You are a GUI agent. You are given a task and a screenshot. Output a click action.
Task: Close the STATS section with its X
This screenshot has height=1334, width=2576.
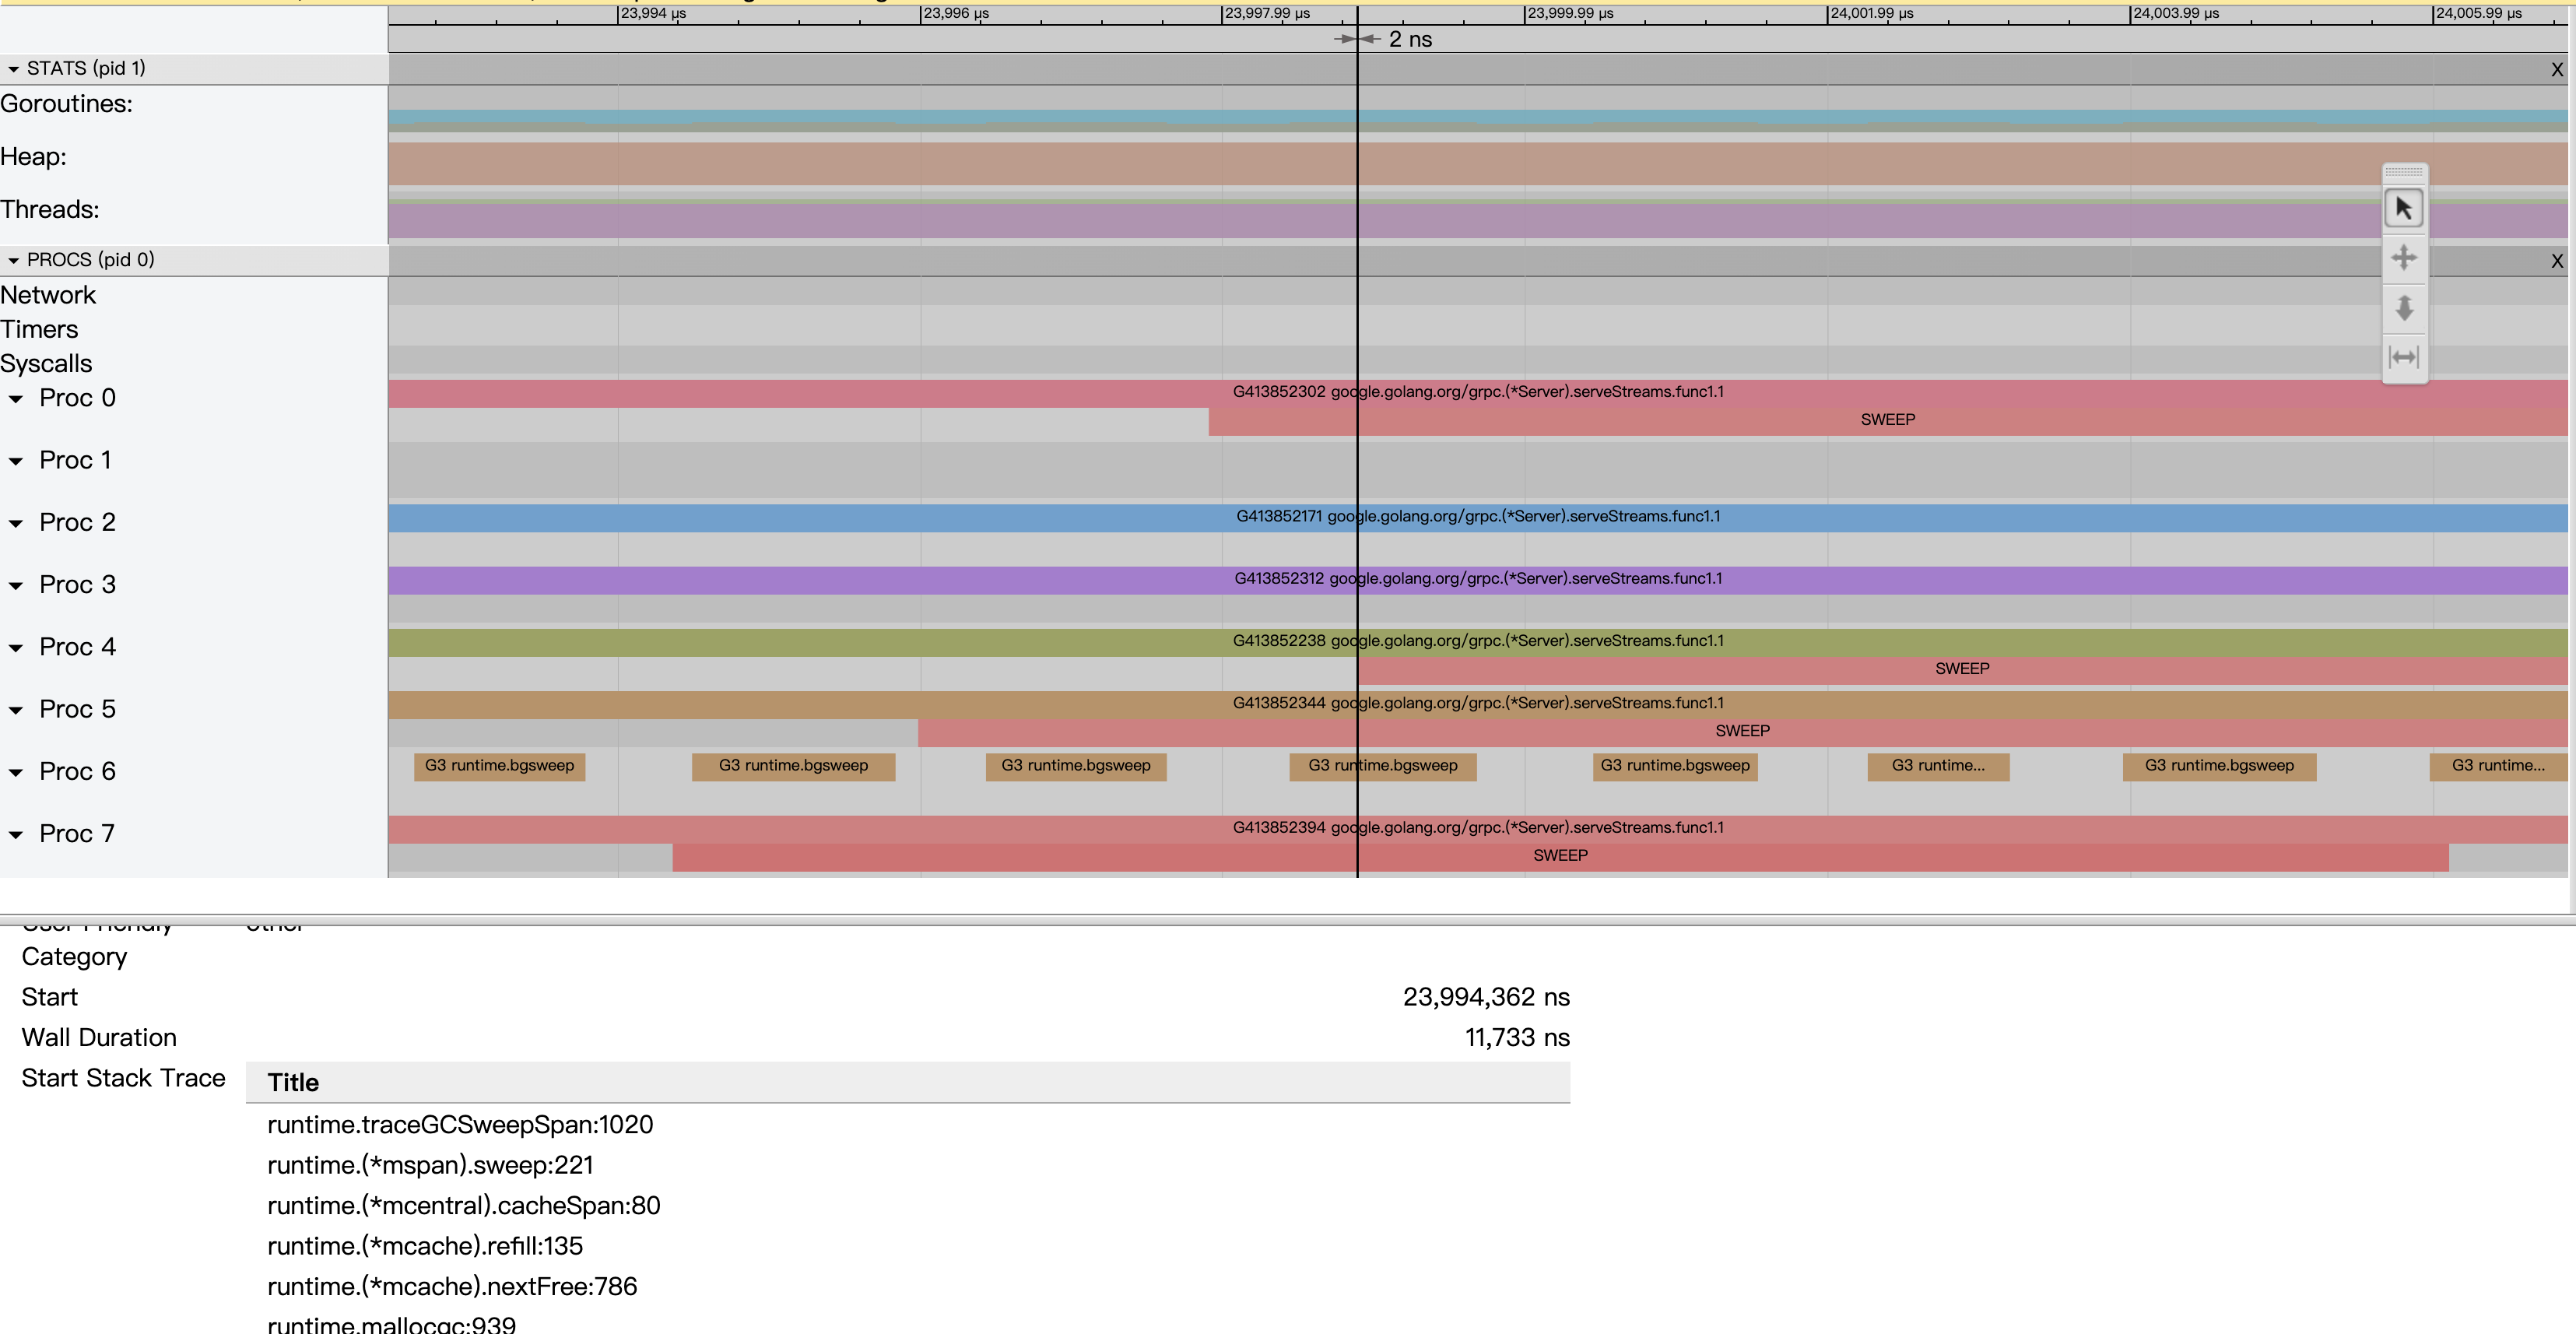point(2556,70)
